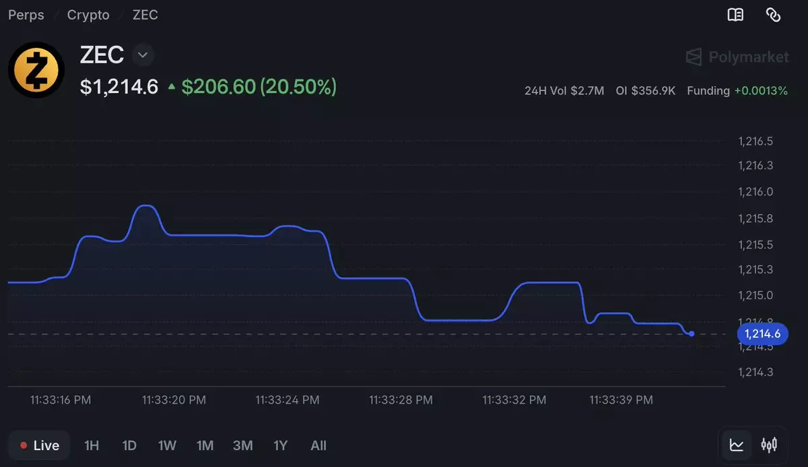Choose the 1W chart range
Screen dimensions: 808x467
pos(167,445)
